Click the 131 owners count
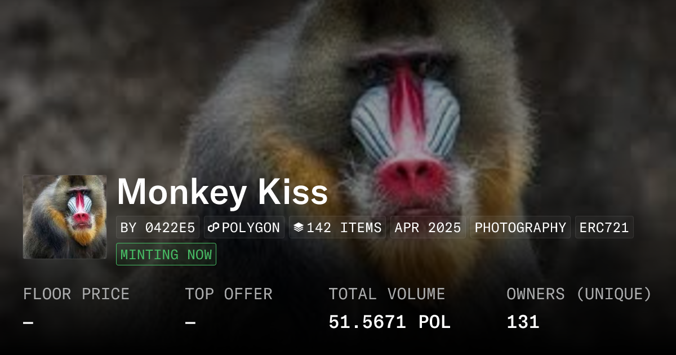676x355 pixels. click(523, 322)
